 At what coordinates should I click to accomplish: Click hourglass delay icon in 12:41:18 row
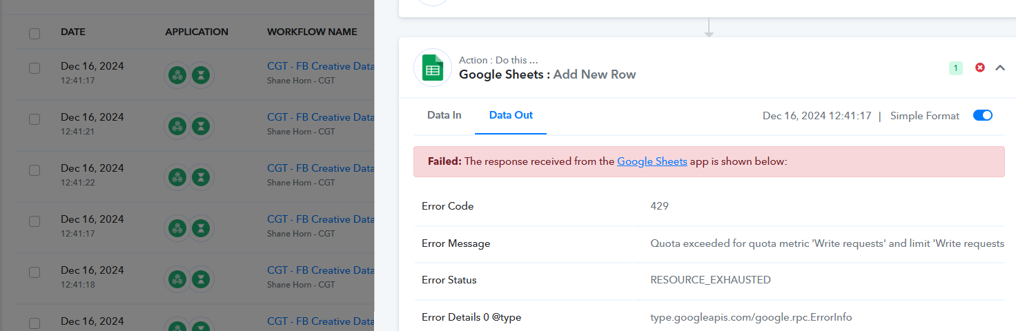pyautogui.click(x=201, y=279)
